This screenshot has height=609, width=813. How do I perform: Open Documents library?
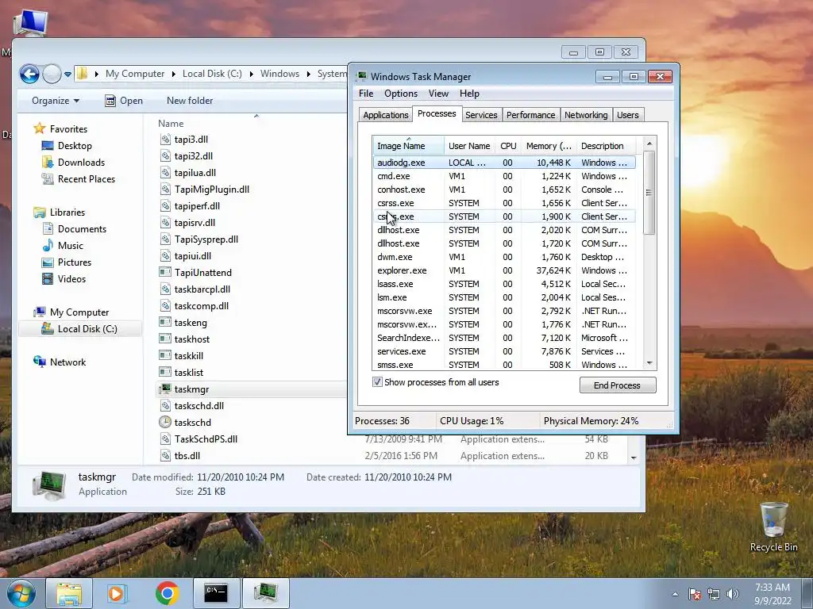(x=82, y=229)
